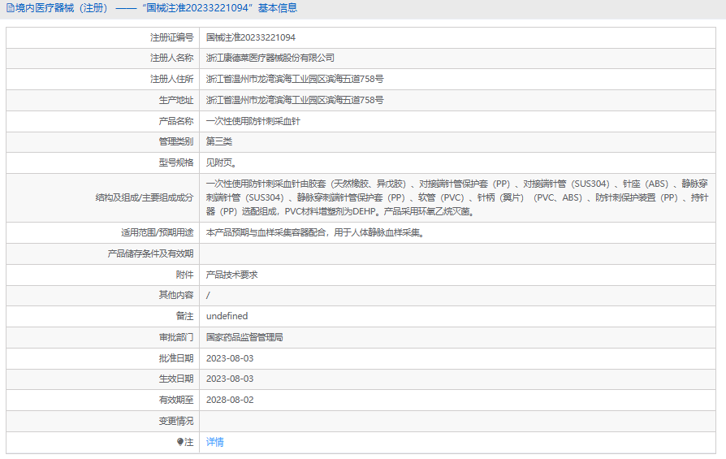Click the 产品名称 label
726x459 pixels.
tap(176, 121)
